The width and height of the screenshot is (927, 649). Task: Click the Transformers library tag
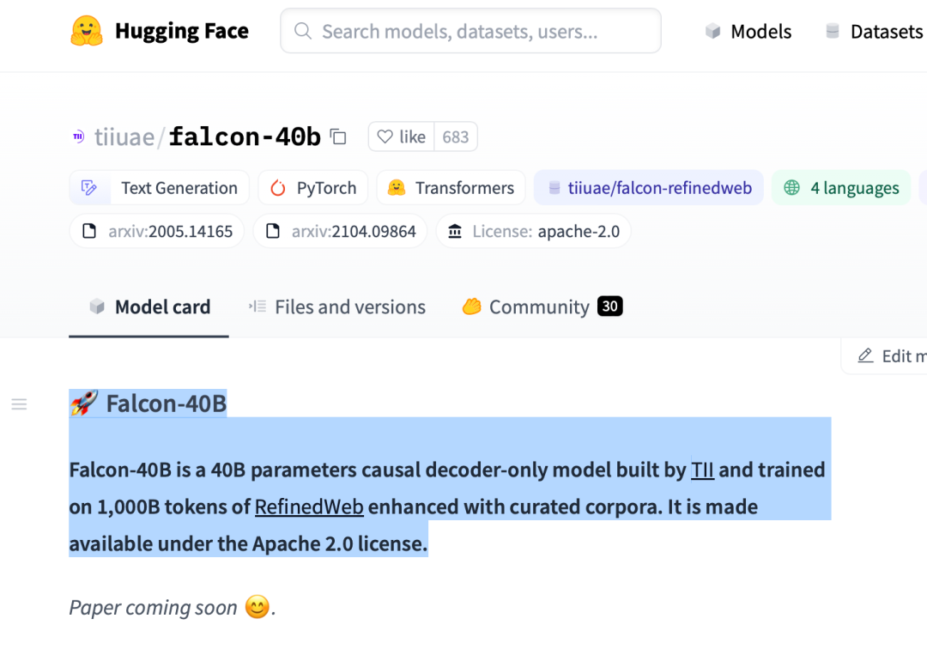pyautogui.click(x=451, y=188)
